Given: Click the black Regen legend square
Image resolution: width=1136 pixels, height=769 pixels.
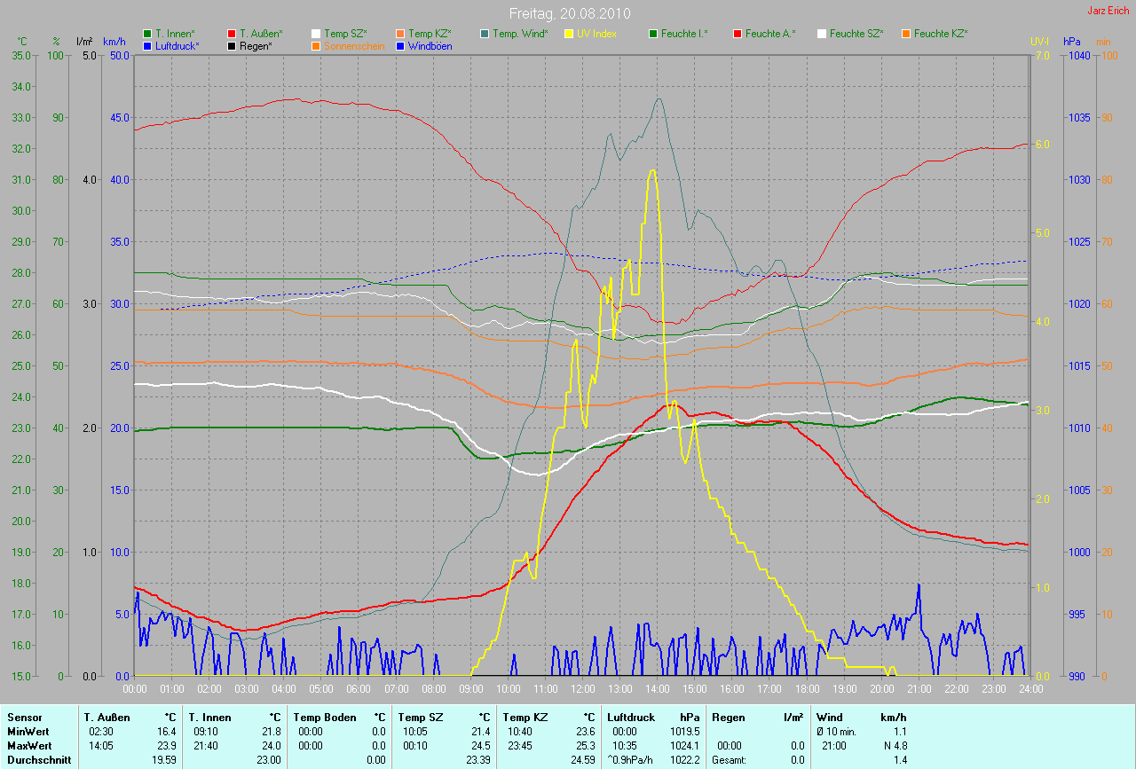Looking at the screenshot, I should click(x=232, y=45).
